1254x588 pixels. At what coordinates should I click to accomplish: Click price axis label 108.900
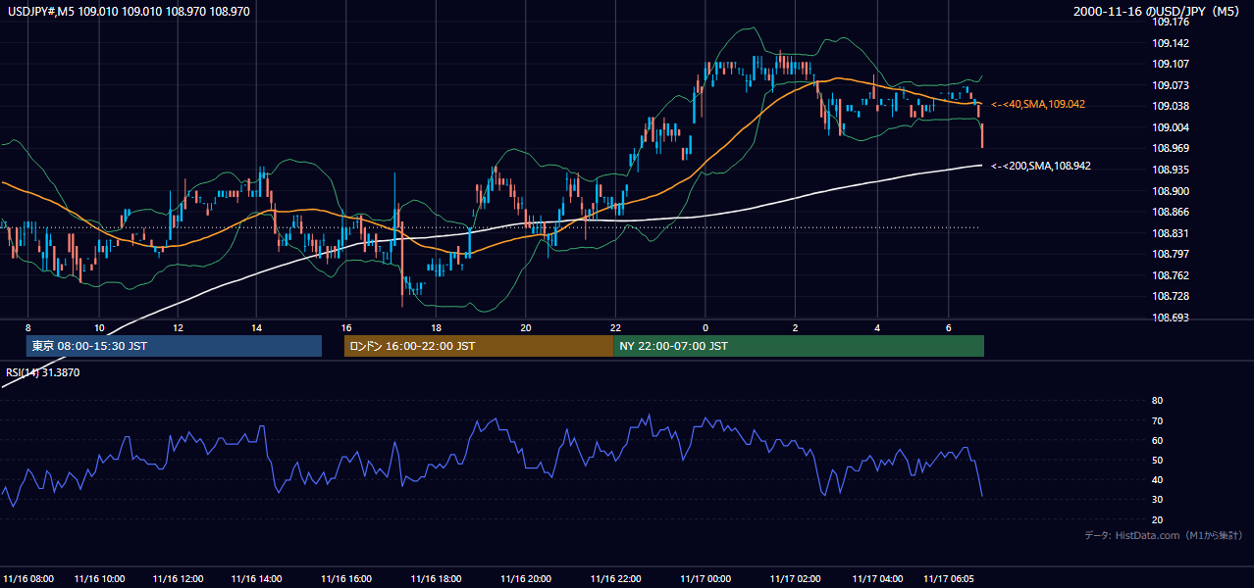(1171, 191)
